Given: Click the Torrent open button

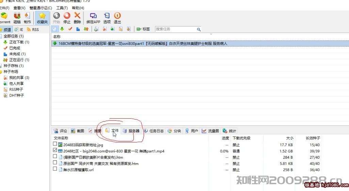Looking at the screenshot, I should (x=5, y=18).
